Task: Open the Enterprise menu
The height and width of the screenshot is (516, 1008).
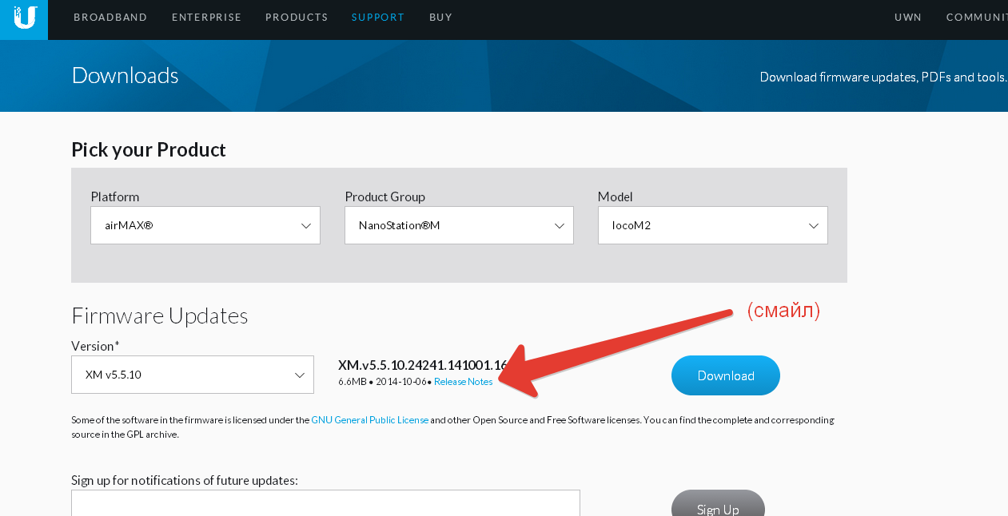Action: click(206, 18)
